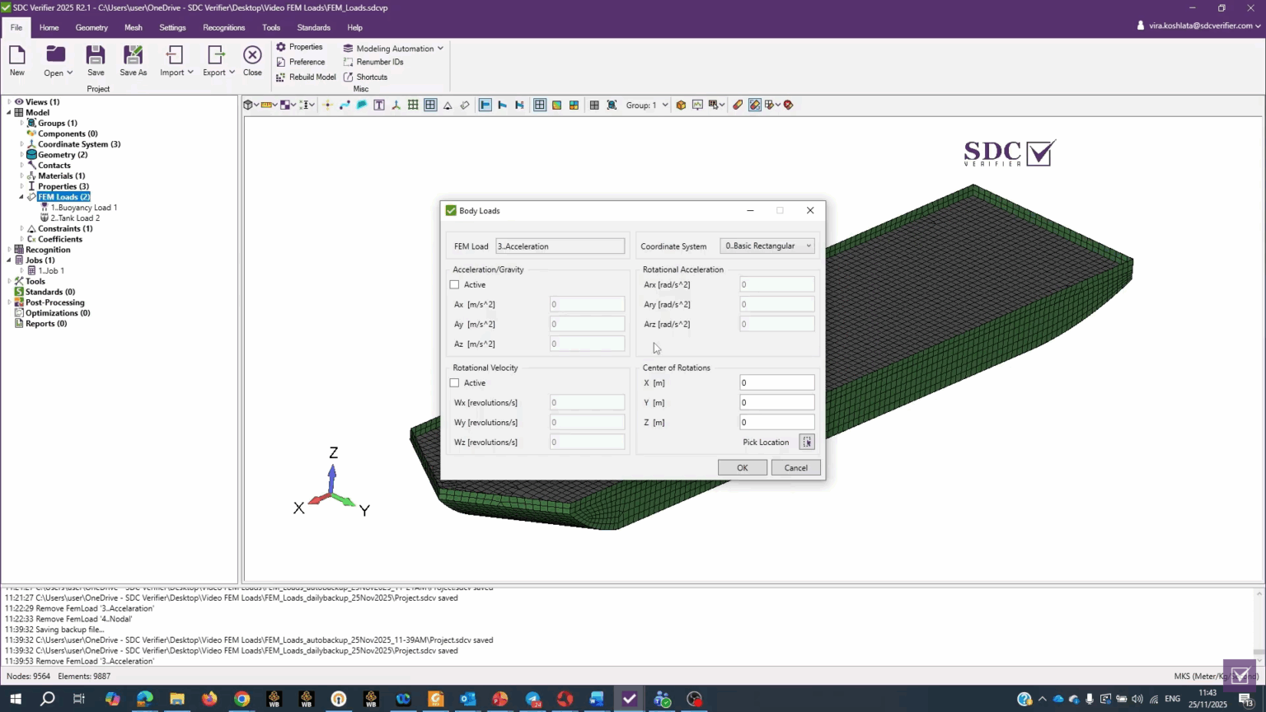This screenshot has height=712, width=1266.
Task: Expand the Constraints (1) tree node
Action: pyautogui.click(x=21, y=228)
